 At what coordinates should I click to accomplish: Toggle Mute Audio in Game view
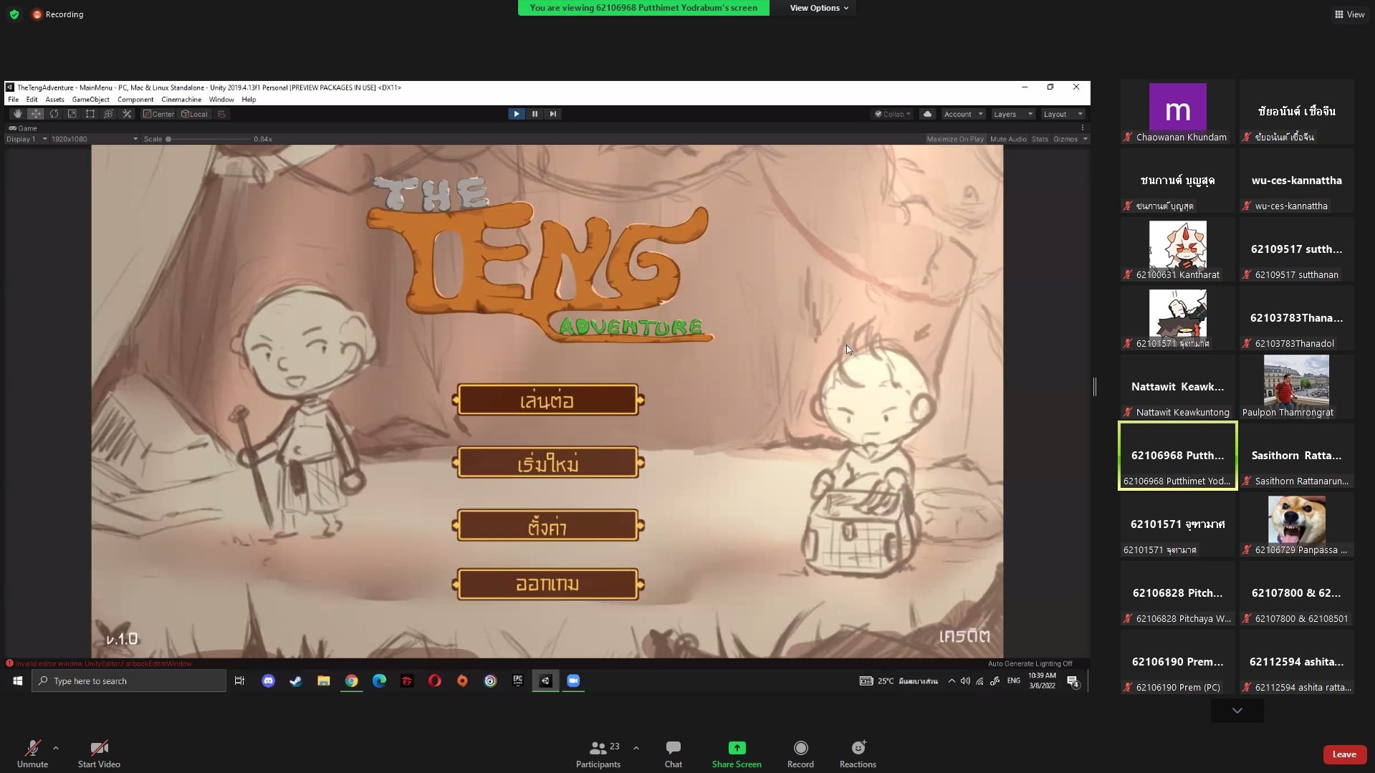1007,139
